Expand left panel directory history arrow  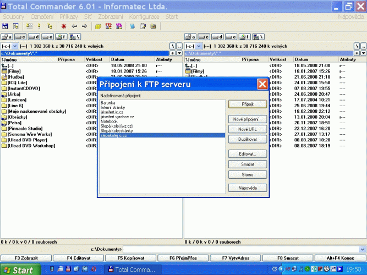coord(180,53)
